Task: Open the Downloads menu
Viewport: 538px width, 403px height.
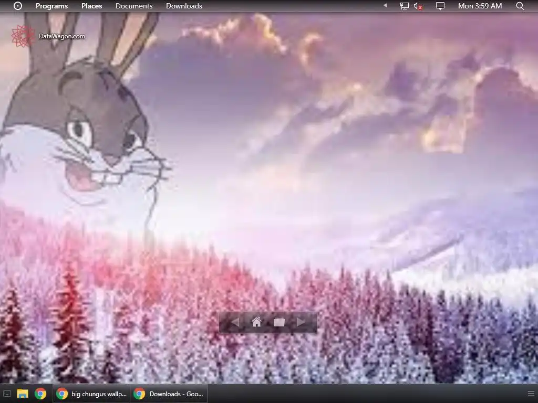Action: pos(184,6)
